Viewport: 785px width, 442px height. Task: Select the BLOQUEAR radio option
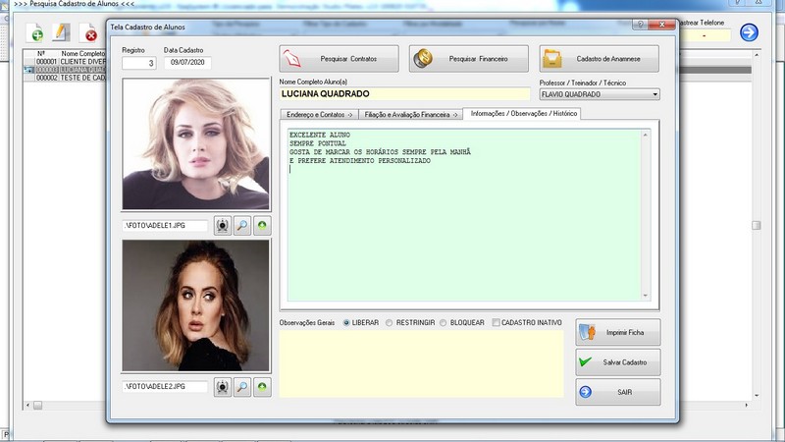[x=444, y=323]
